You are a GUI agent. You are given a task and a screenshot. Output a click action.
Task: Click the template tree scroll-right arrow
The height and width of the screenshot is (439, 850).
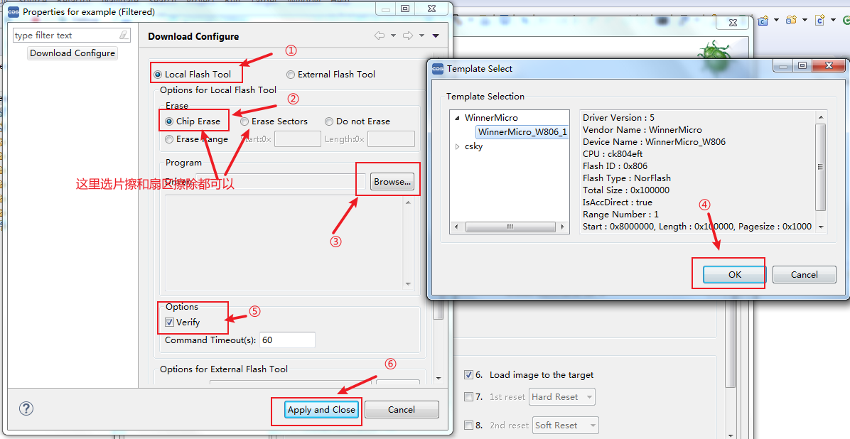[564, 227]
